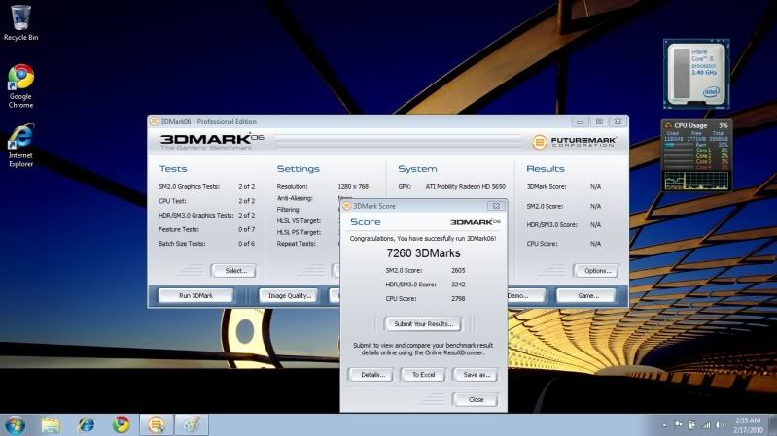Launch Google Chrome from the desktop

[x=20, y=79]
